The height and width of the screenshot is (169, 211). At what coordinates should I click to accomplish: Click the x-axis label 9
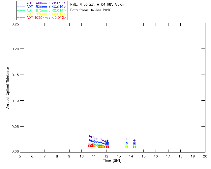69,156
